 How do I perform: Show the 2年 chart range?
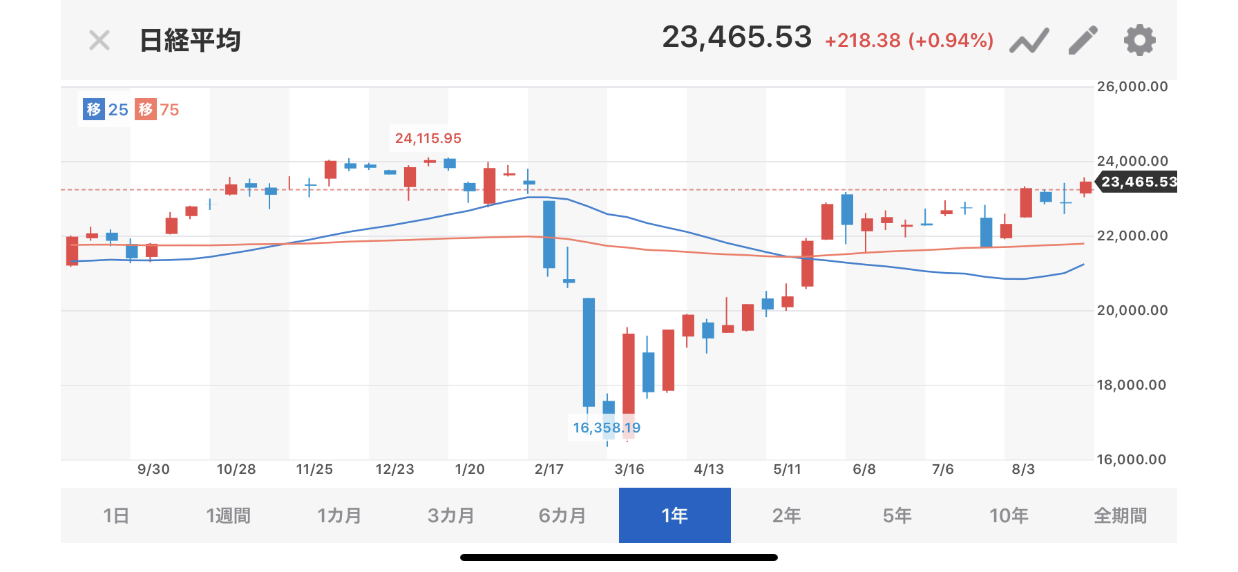coord(786,515)
